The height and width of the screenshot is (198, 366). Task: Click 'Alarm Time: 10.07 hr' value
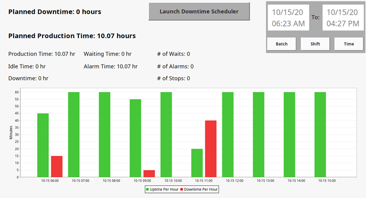click(x=111, y=67)
